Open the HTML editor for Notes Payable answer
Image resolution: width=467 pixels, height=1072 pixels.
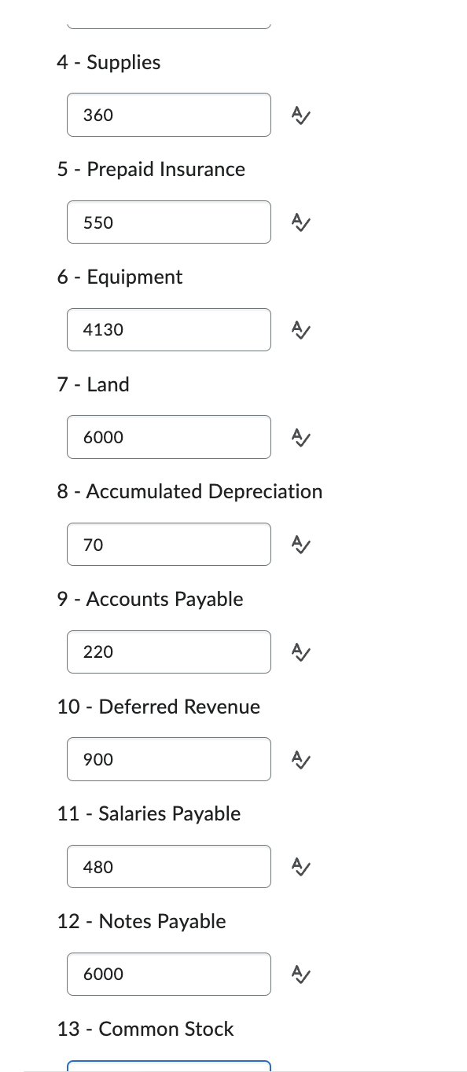300,974
